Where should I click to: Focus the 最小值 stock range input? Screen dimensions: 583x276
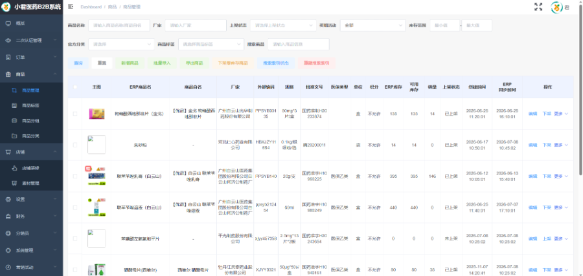coord(445,25)
